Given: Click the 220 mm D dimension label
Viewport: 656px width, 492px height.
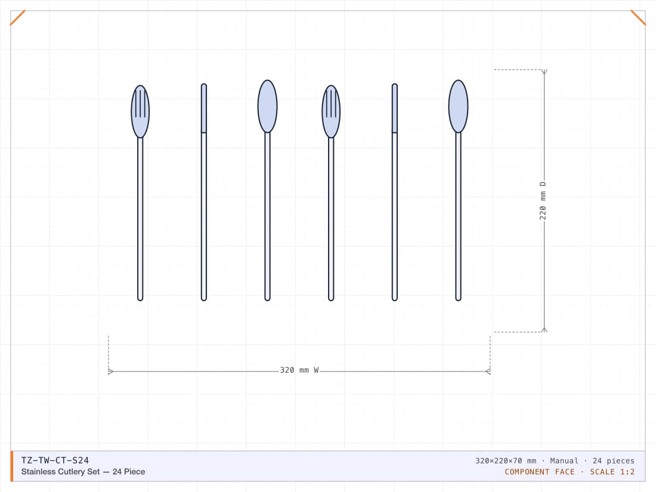Looking at the screenshot, I should (x=543, y=201).
